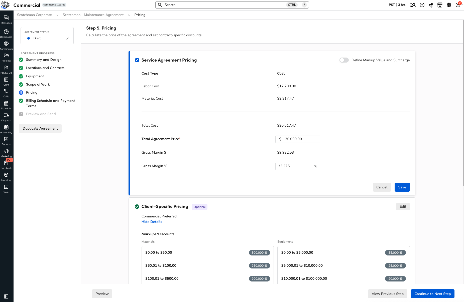Open the Dashboard from the sidebar
The height and width of the screenshot is (302, 464).
(6, 33)
